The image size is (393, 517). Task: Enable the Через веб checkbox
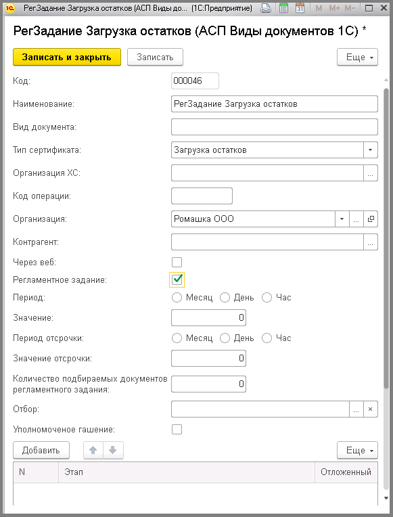pyautogui.click(x=177, y=263)
